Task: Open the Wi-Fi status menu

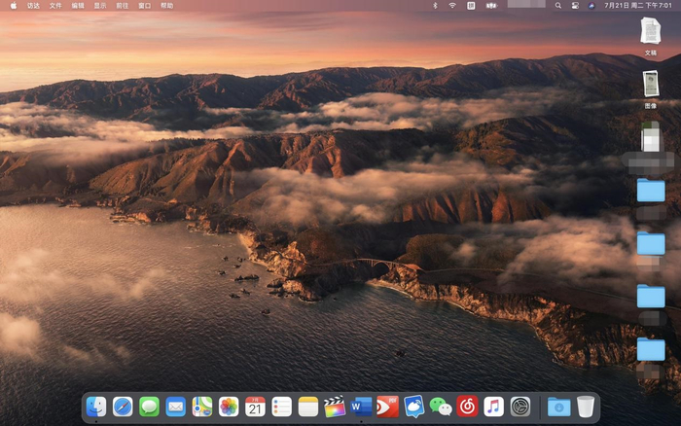Action: [452, 6]
